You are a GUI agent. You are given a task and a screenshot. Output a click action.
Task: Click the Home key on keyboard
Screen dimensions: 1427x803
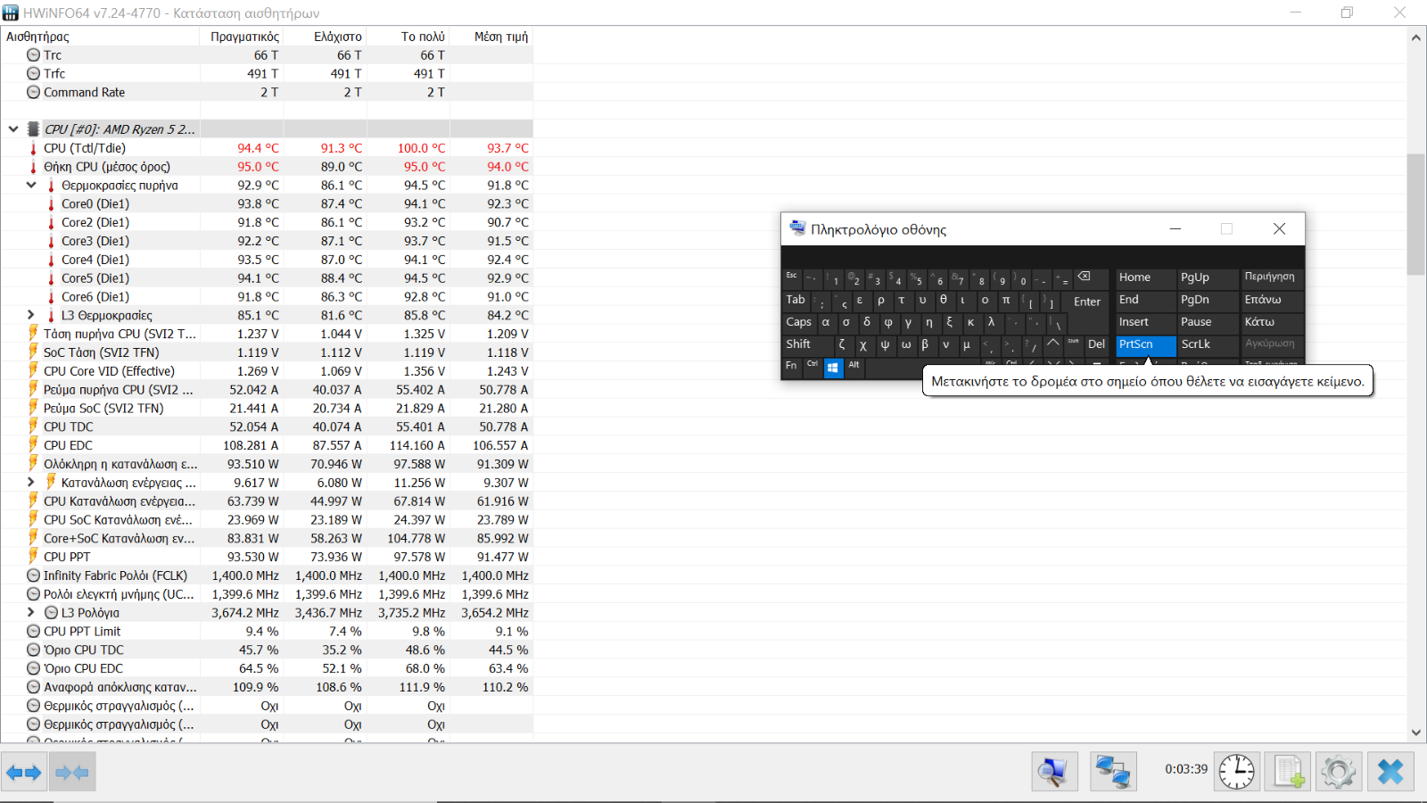coord(1145,277)
